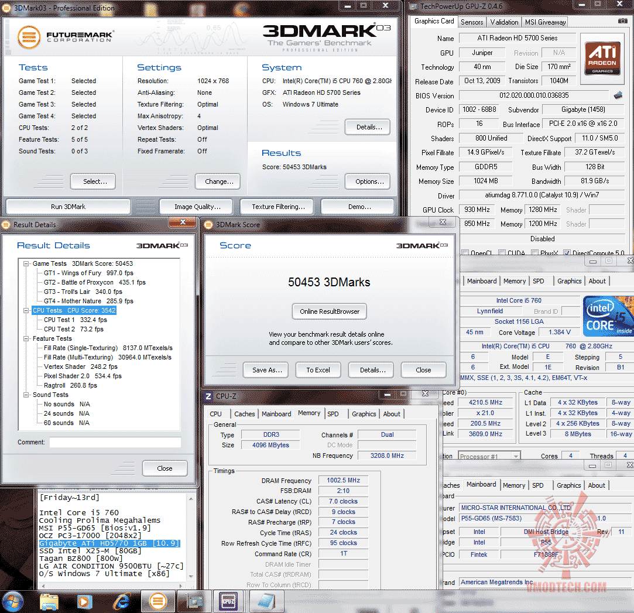
Task: Click the BIOS save chip icon in GPU-Z
Action: (618, 95)
